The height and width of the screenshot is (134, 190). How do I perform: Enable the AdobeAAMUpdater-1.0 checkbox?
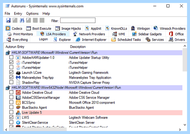tap(11, 57)
